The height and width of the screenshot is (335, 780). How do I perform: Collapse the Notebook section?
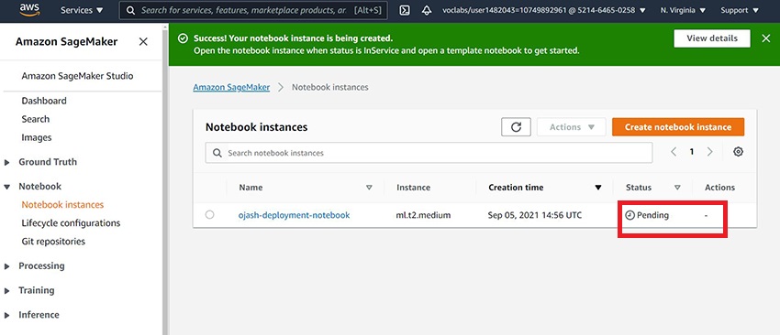click(x=7, y=187)
